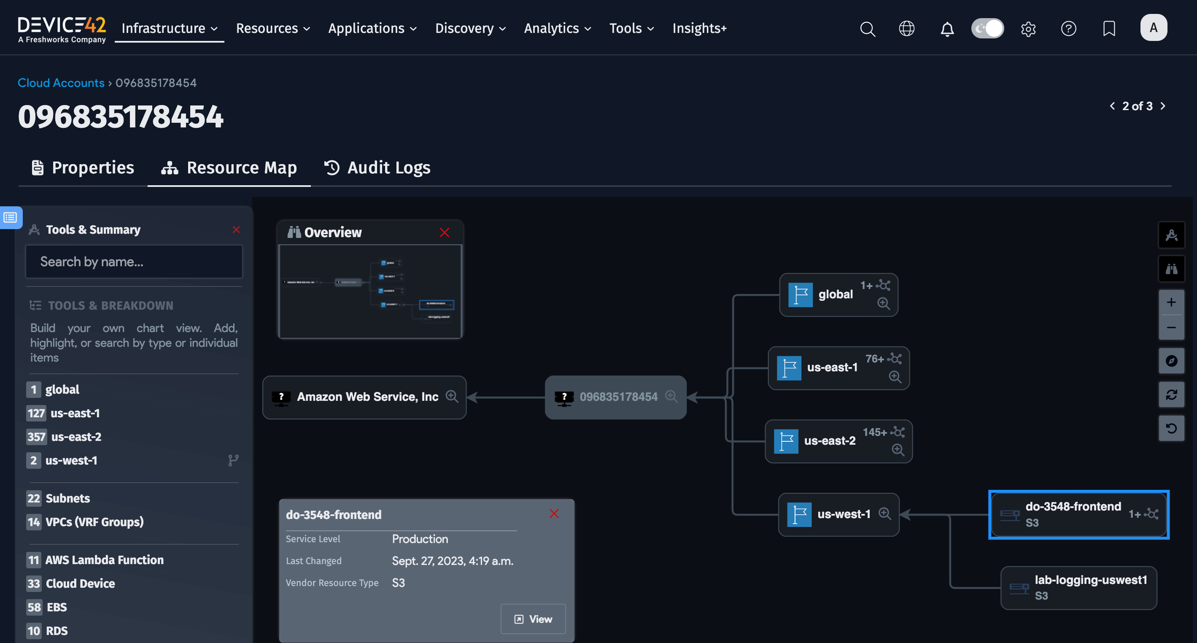Expand the Tools dropdown in the navbar

pyautogui.click(x=631, y=28)
